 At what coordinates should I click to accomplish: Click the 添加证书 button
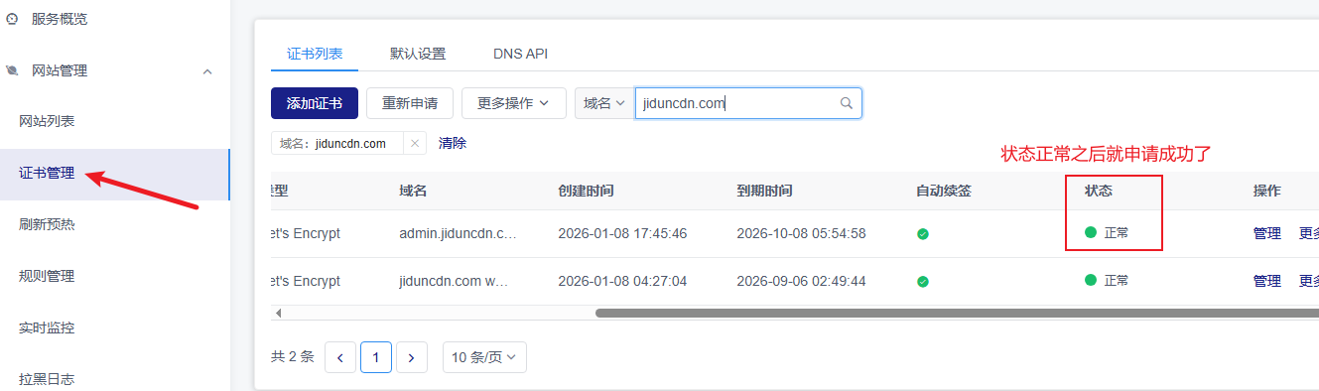(x=315, y=103)
